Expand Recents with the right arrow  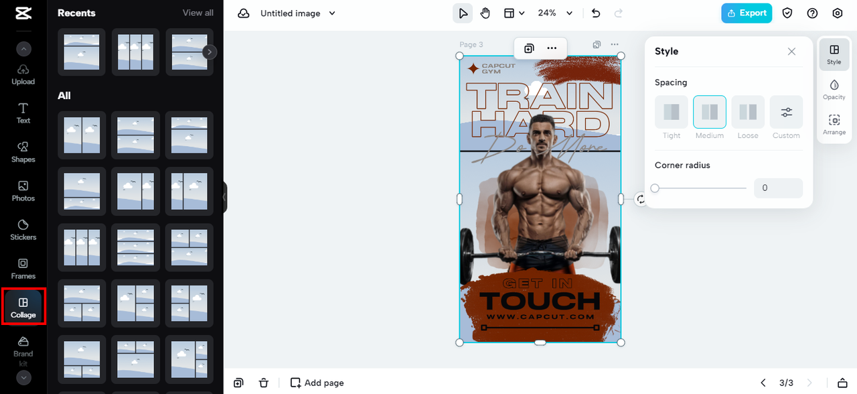(x=210, y=52)
